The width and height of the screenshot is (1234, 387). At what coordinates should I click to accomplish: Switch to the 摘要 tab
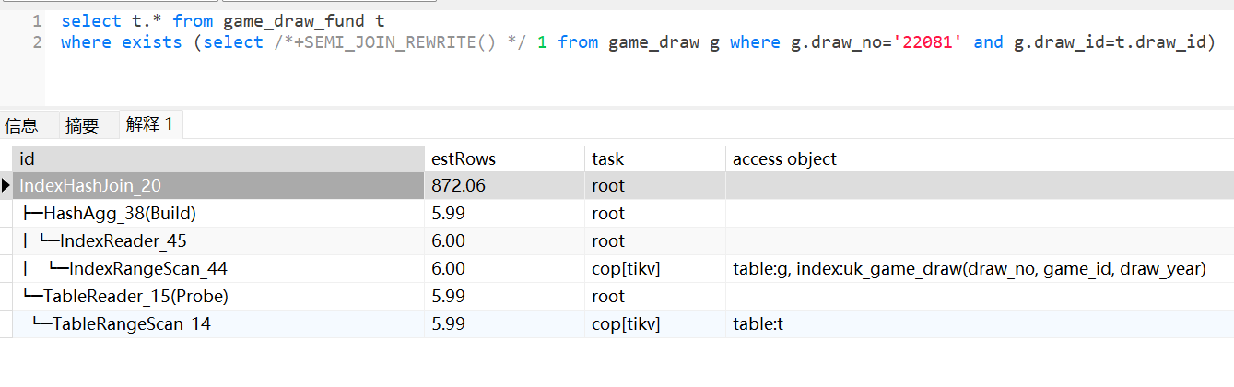pos(82,125)
